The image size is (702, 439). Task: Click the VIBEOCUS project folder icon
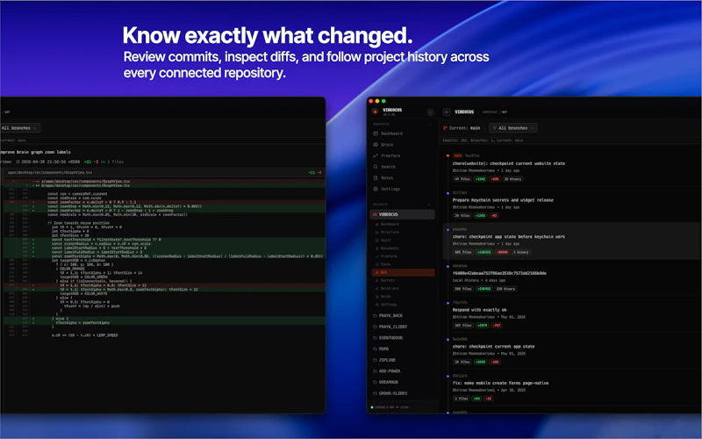(x=376, y=214)
